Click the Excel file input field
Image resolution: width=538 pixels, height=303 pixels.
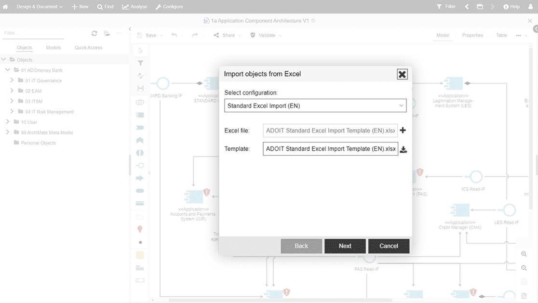click(330, 131)
